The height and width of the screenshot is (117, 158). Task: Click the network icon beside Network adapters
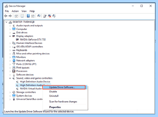pos(14,61)
